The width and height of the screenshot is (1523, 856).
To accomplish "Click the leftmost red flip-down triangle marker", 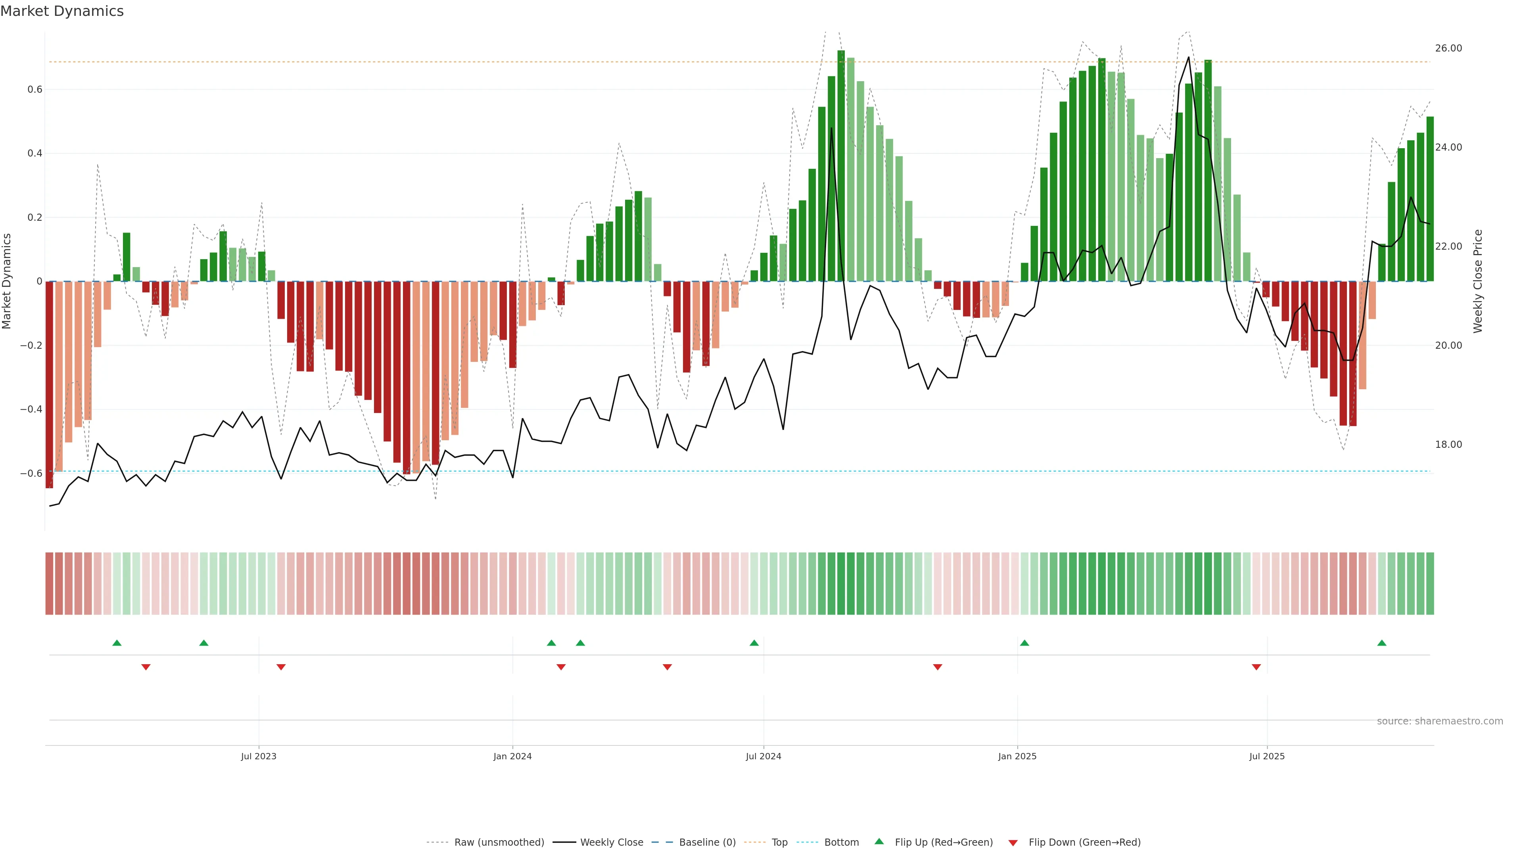I will (146, 667).
